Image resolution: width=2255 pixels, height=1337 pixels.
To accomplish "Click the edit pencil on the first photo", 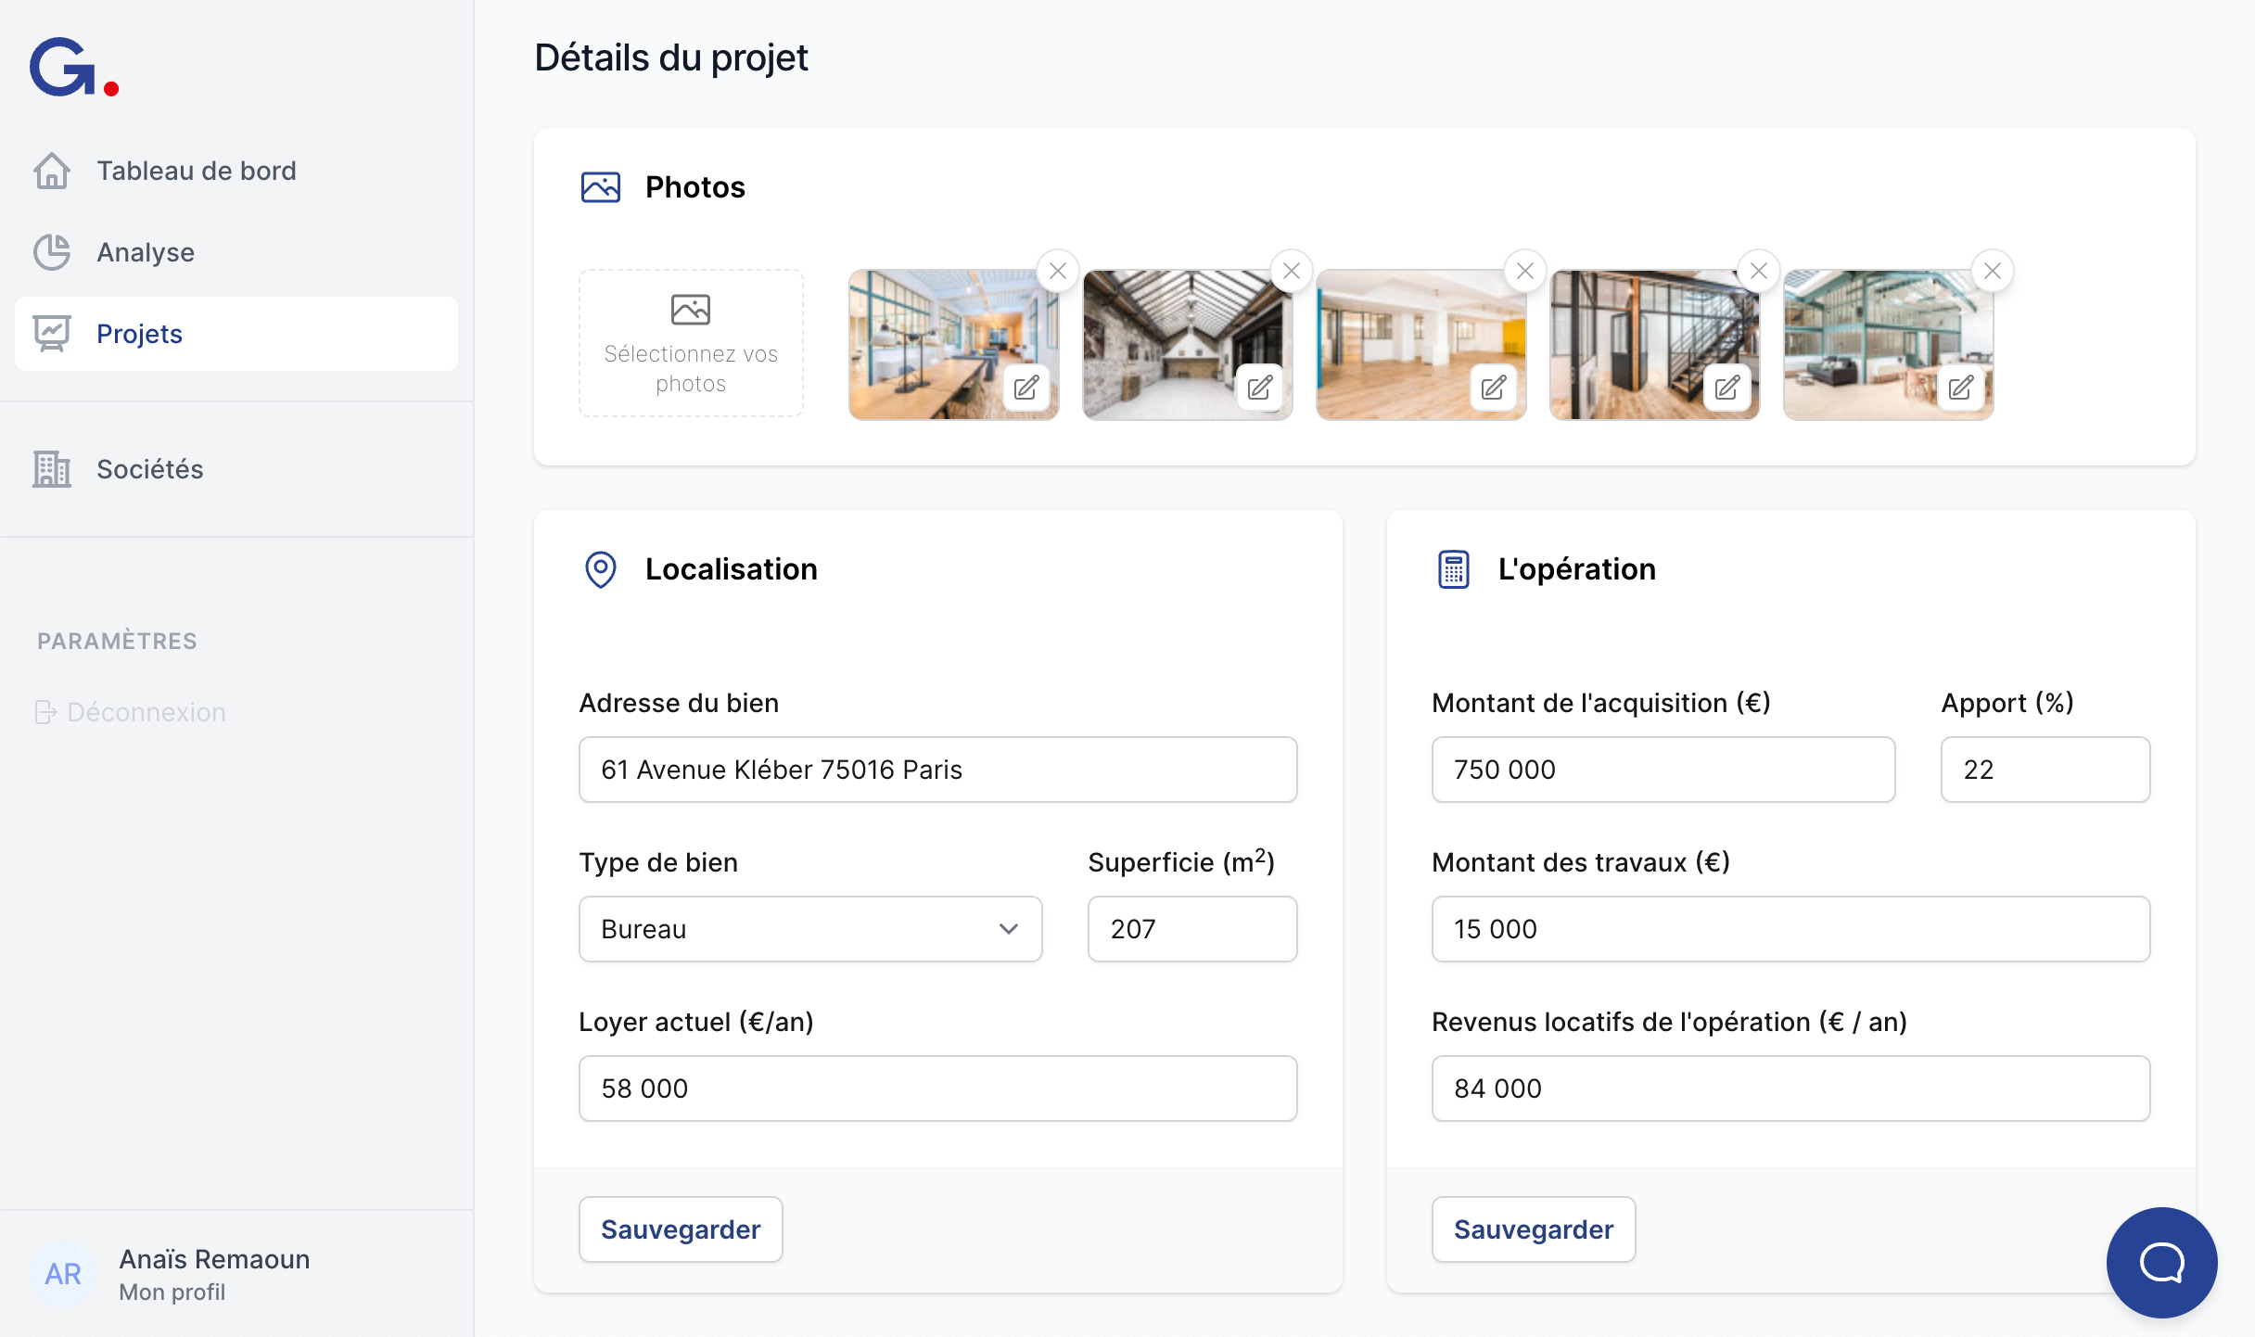I will click(1026, 389).
